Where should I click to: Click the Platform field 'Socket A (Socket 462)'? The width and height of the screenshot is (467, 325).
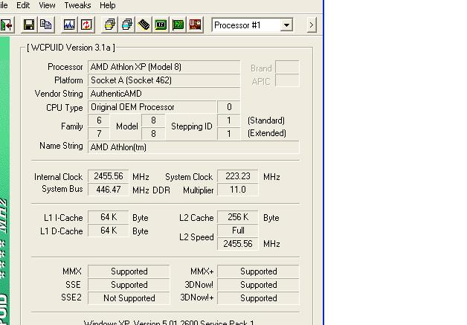tap(164, 80)
